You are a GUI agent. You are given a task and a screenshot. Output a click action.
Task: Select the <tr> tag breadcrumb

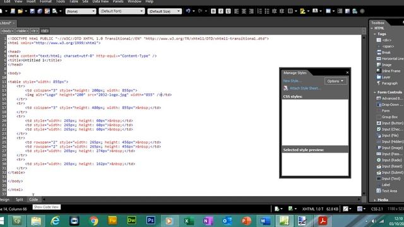click(35, 31)
